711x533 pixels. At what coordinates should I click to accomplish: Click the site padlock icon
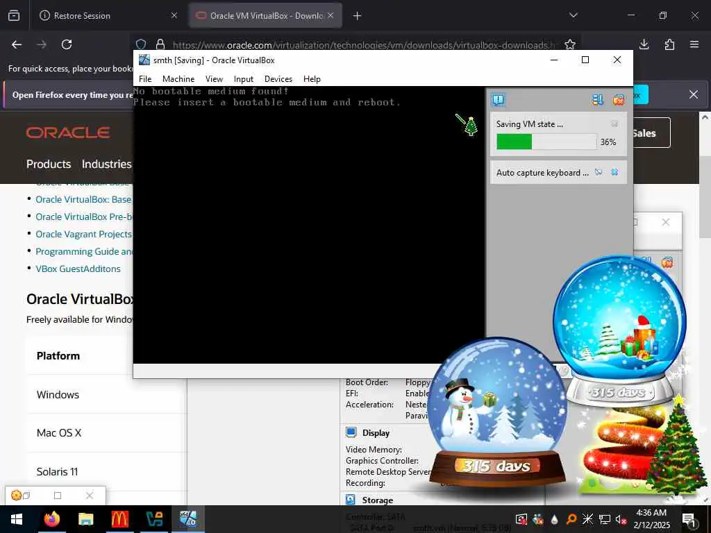(x=160, y=44)
